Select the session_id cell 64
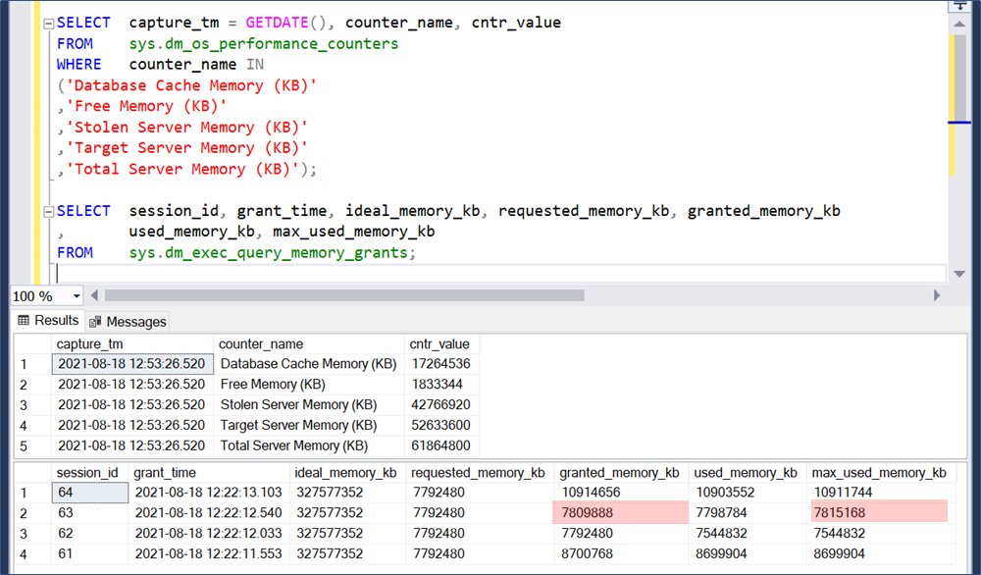981x575 pixels. coord(90,493)
